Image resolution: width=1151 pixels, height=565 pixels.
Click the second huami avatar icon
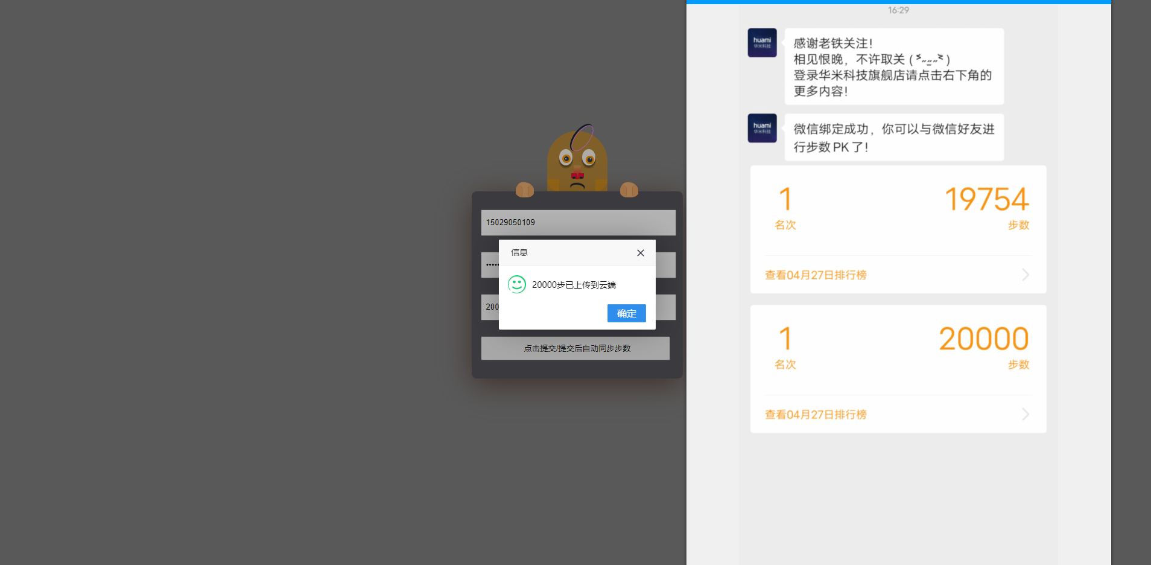coord(762,128)
